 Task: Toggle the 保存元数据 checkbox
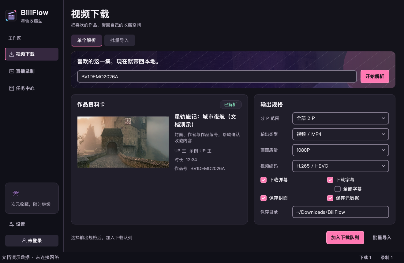pos(330,198)
